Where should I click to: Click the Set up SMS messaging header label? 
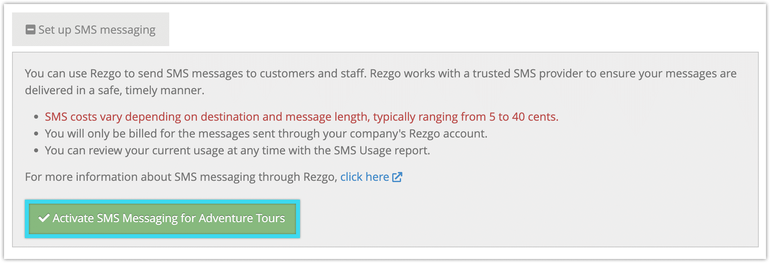(97, 30)
